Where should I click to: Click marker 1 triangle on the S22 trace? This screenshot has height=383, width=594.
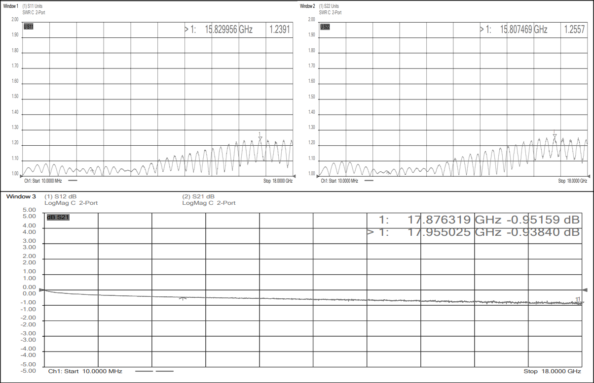pos(555,136)
